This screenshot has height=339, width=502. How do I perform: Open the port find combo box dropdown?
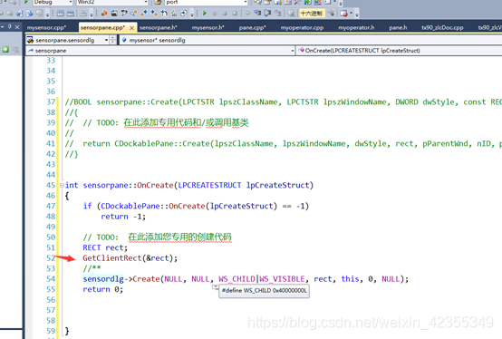[246, 2]
